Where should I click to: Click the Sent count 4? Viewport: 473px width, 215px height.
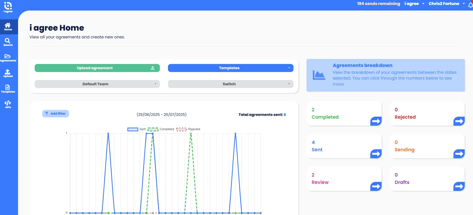[x=313, y=142]
